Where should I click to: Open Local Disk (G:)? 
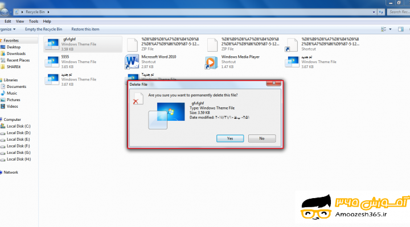[18, 153]
